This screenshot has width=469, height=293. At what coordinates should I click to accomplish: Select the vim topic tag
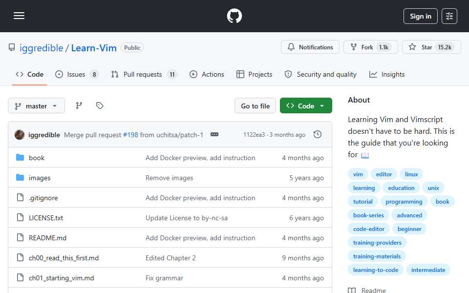[358, 174]
